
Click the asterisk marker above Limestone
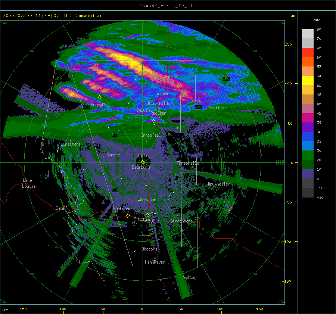71,141
